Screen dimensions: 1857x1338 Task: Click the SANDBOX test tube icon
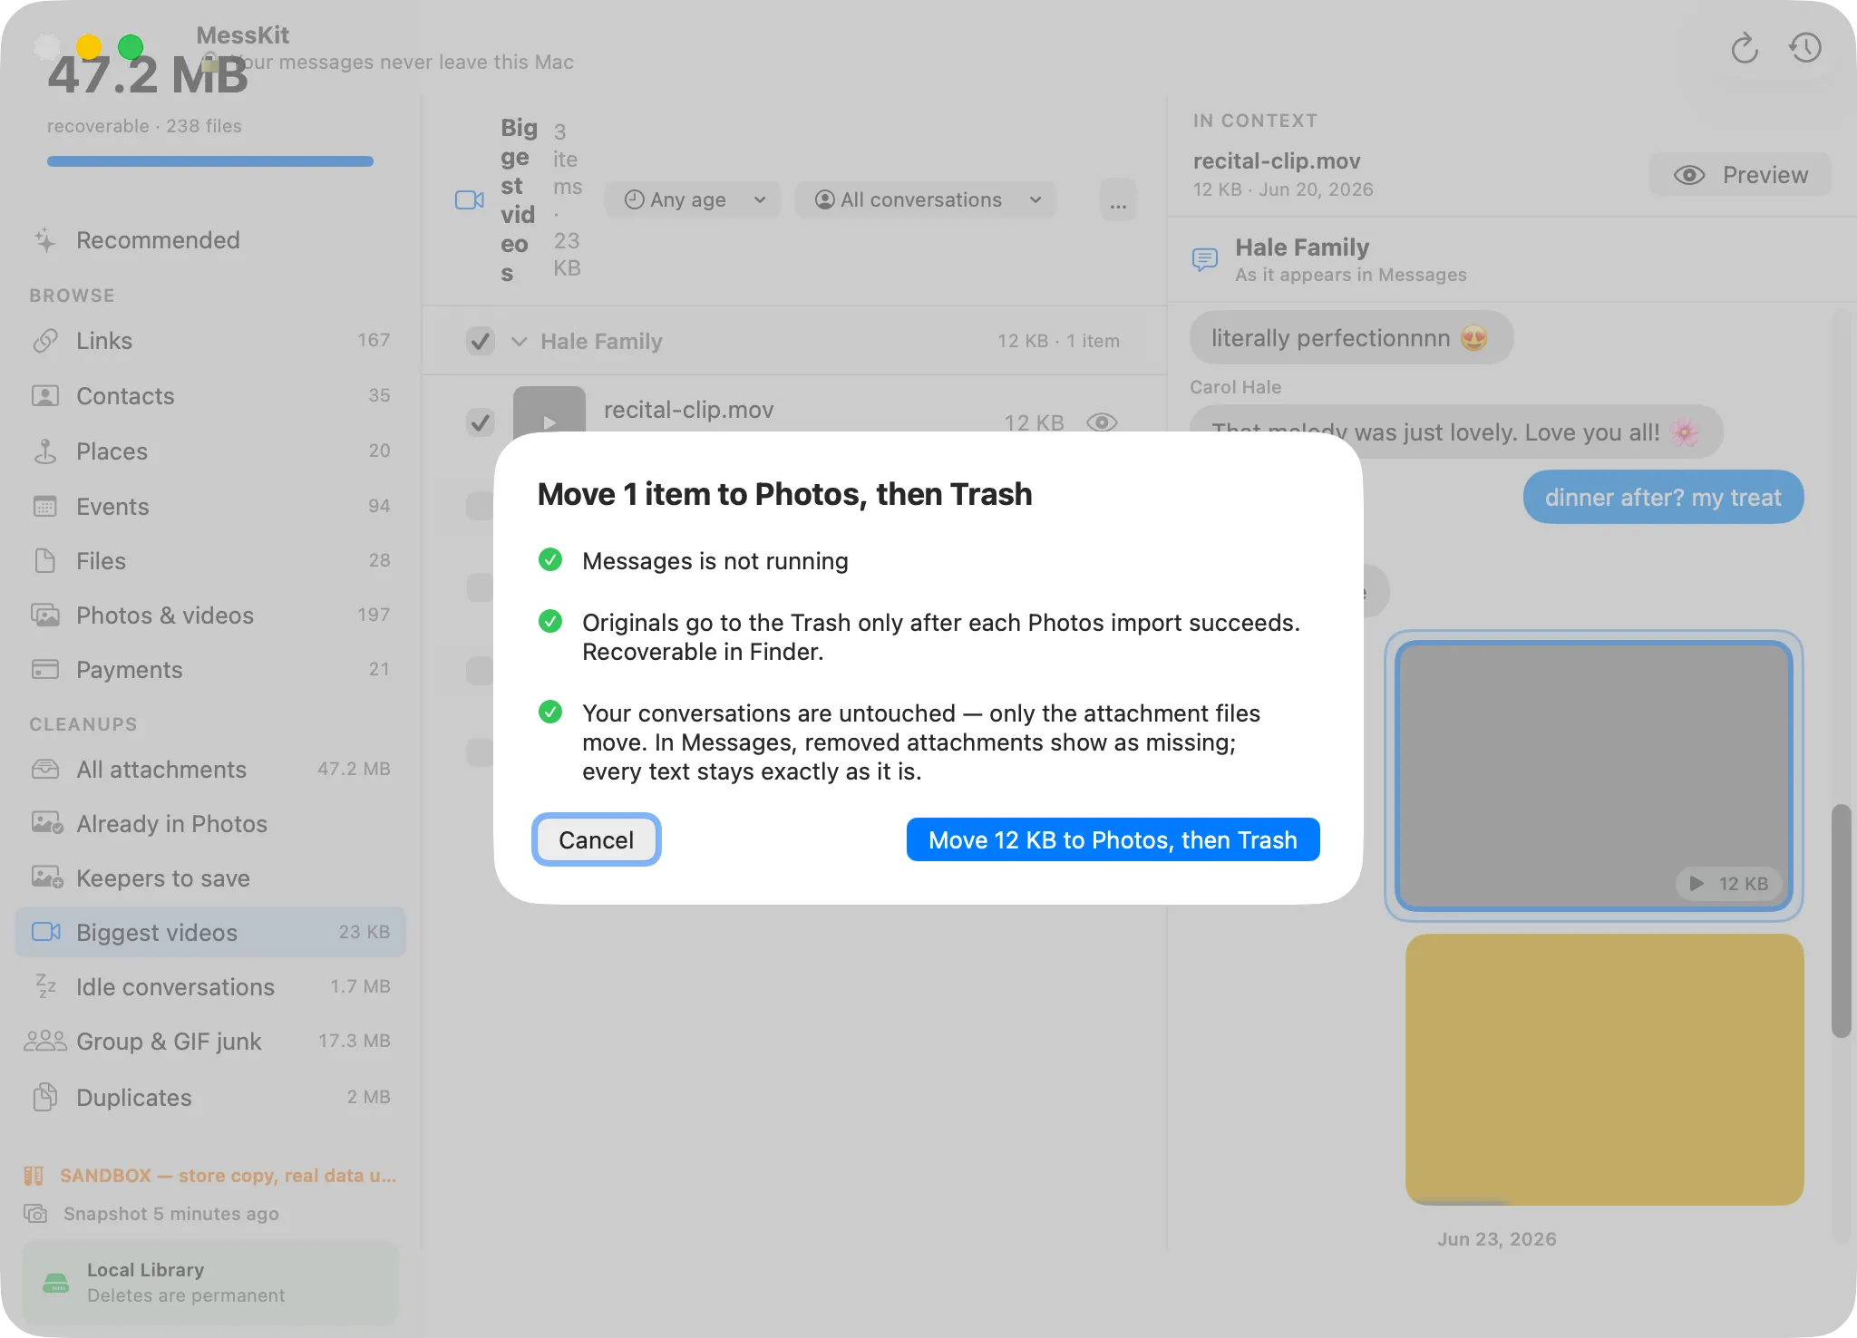[x=34, y=1176]
